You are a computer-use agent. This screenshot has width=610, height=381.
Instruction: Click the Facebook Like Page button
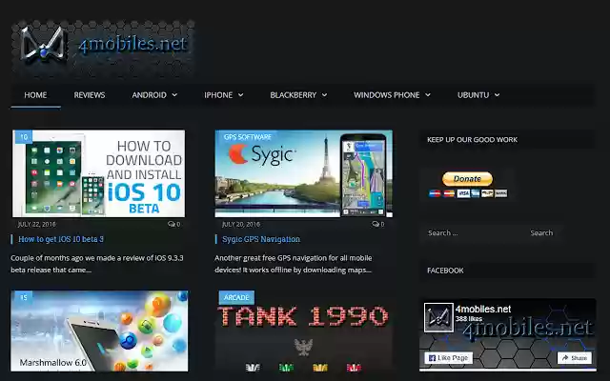point(448,358)
